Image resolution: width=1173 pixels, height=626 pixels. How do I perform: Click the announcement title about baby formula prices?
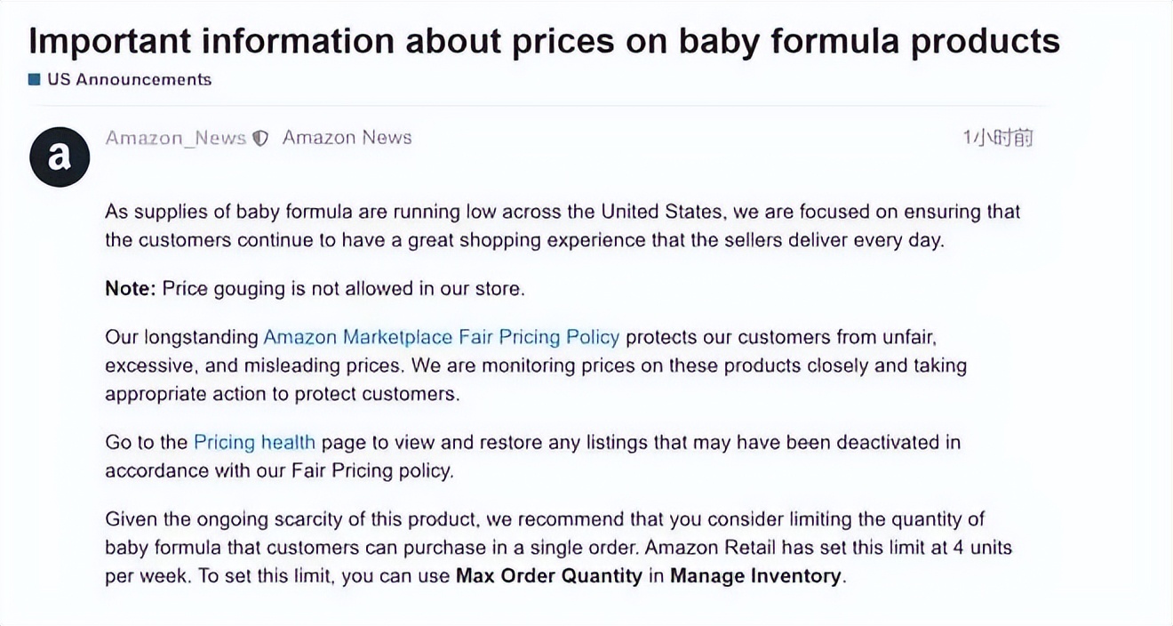(x=544, y=40)
